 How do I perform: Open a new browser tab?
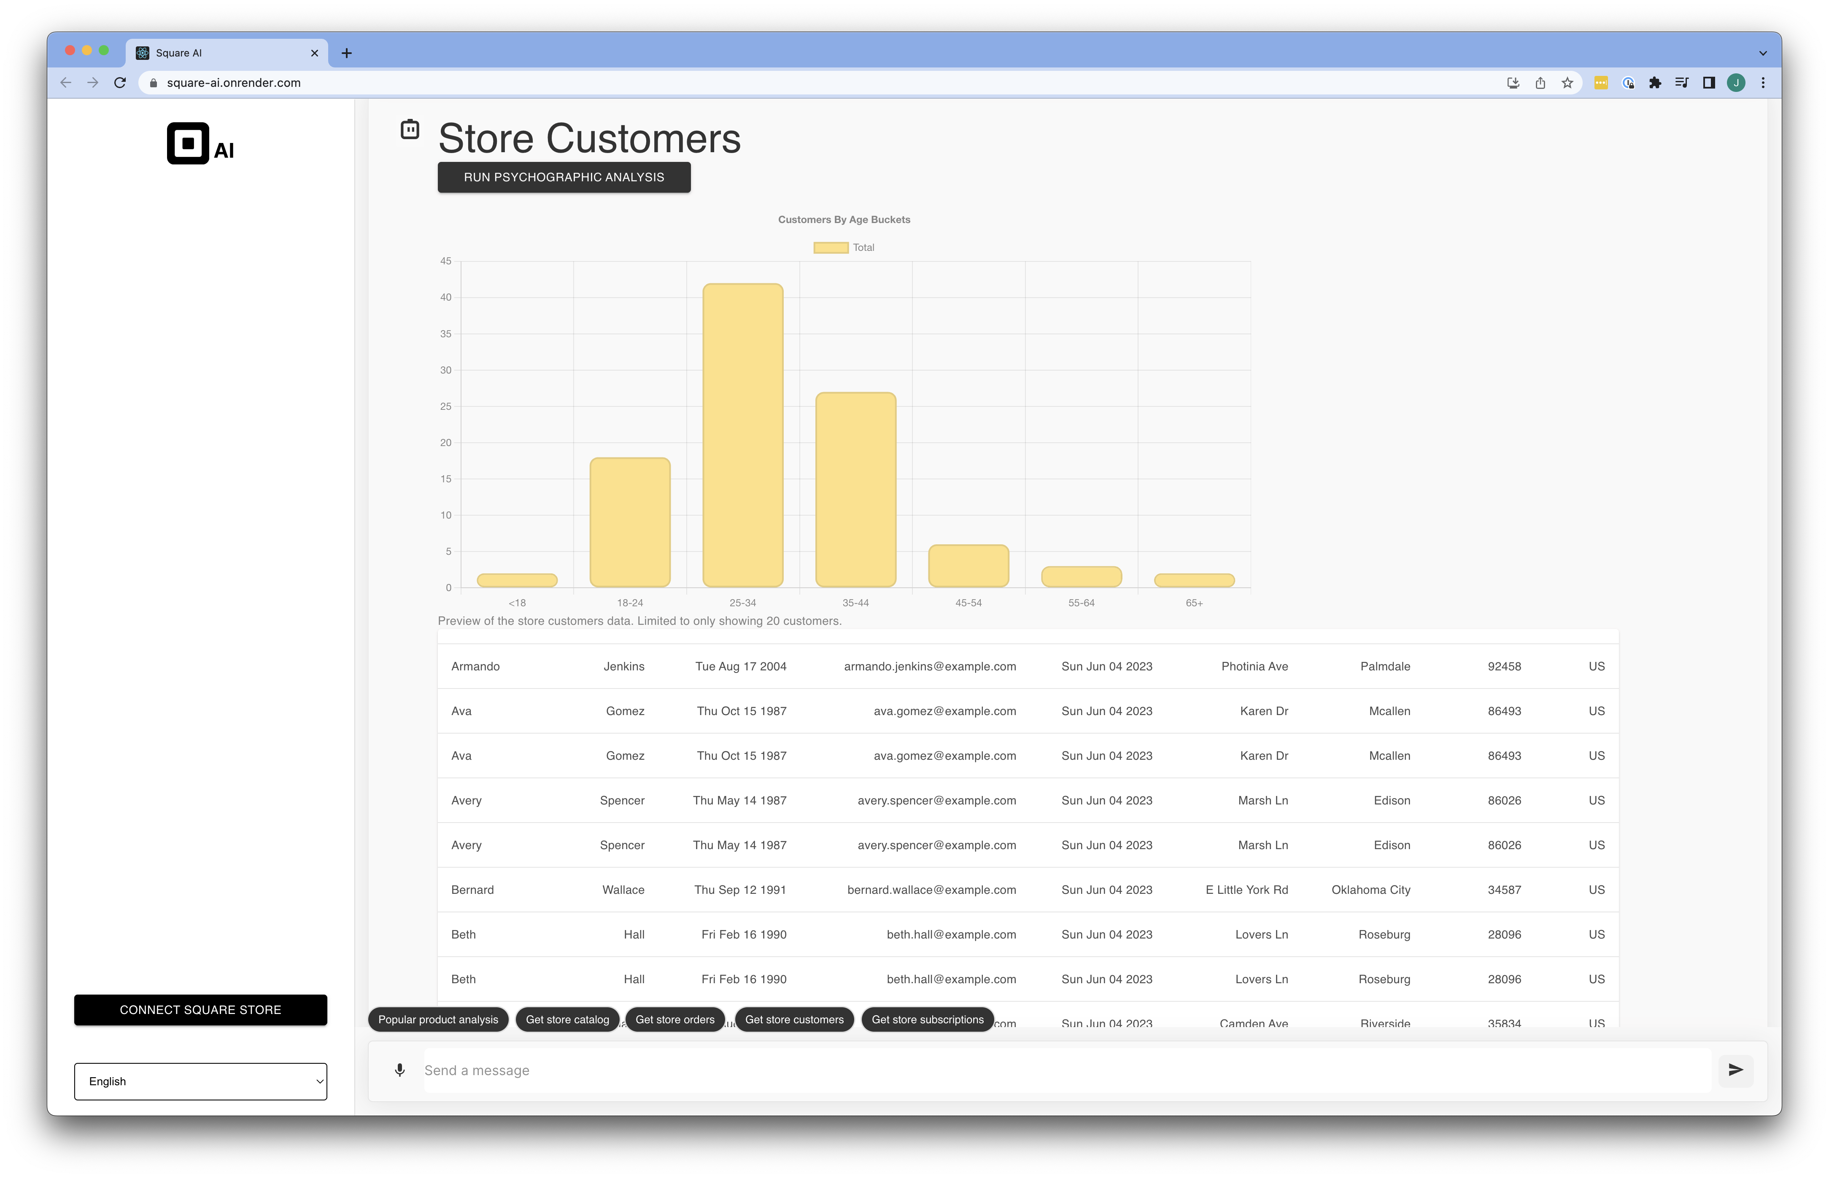347,53
